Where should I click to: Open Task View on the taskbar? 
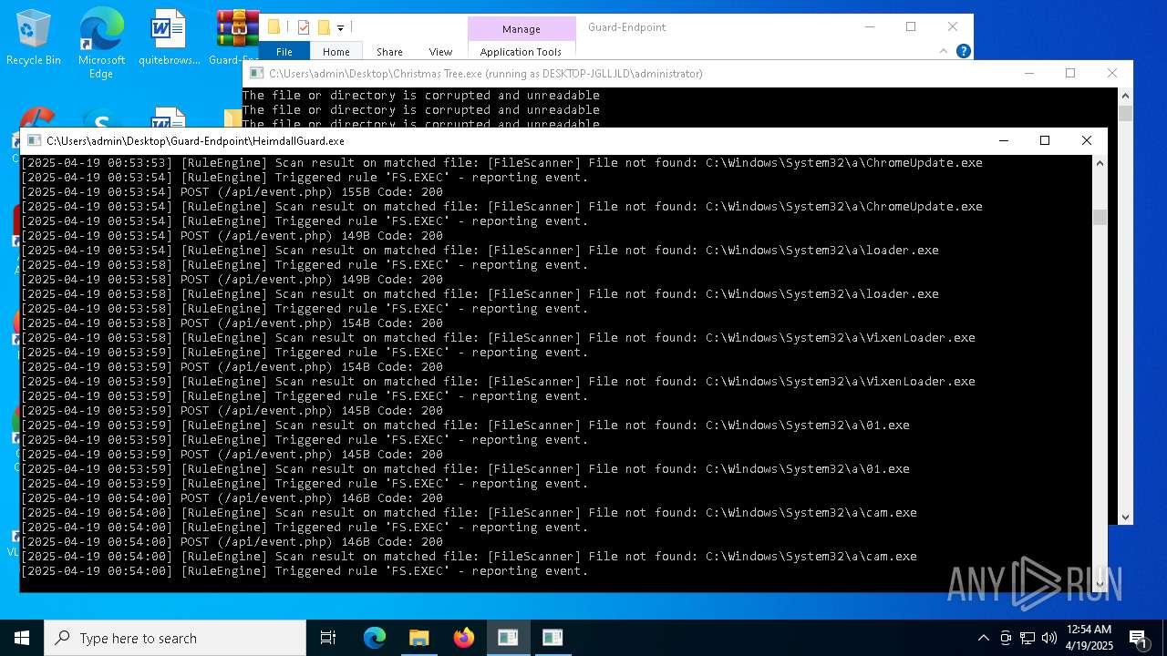328,638
